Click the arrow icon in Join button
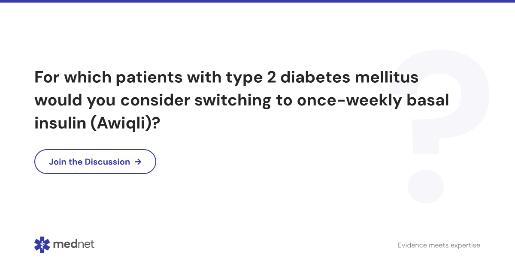The image size is (515, 270). click(138, 162)
